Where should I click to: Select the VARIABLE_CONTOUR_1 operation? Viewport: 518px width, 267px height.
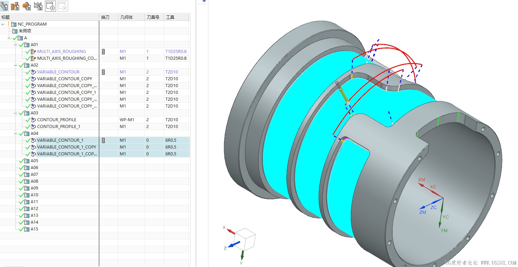click(x=60, y=140)
